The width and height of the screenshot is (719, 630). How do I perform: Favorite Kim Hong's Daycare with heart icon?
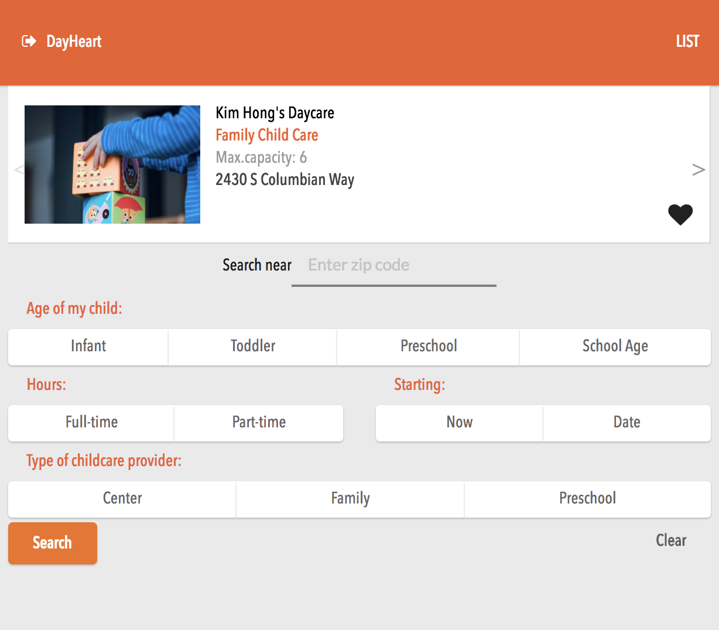[x=680, y=215]
